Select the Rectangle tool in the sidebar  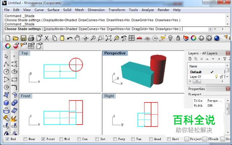(x=14, y=80)
